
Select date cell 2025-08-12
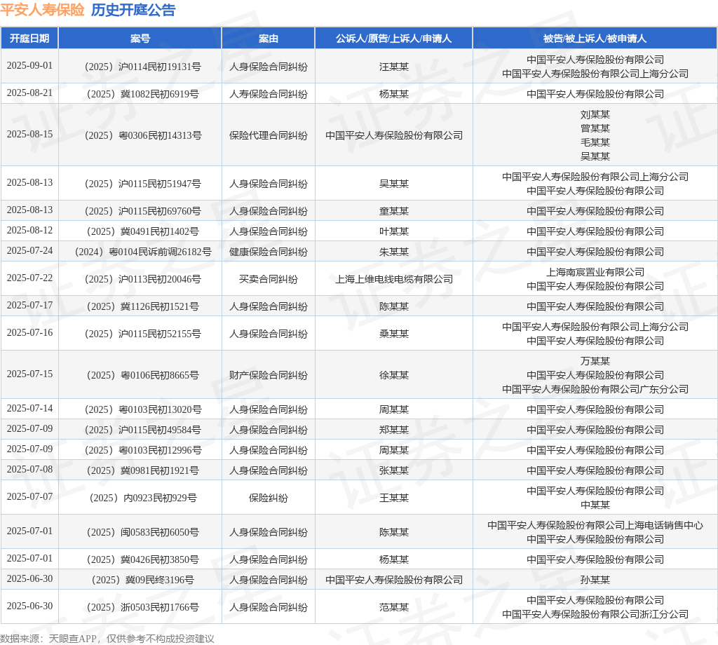click(29, 230)
